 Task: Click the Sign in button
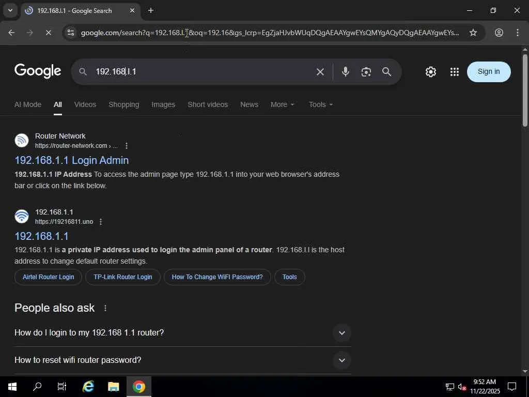[489, 71]
